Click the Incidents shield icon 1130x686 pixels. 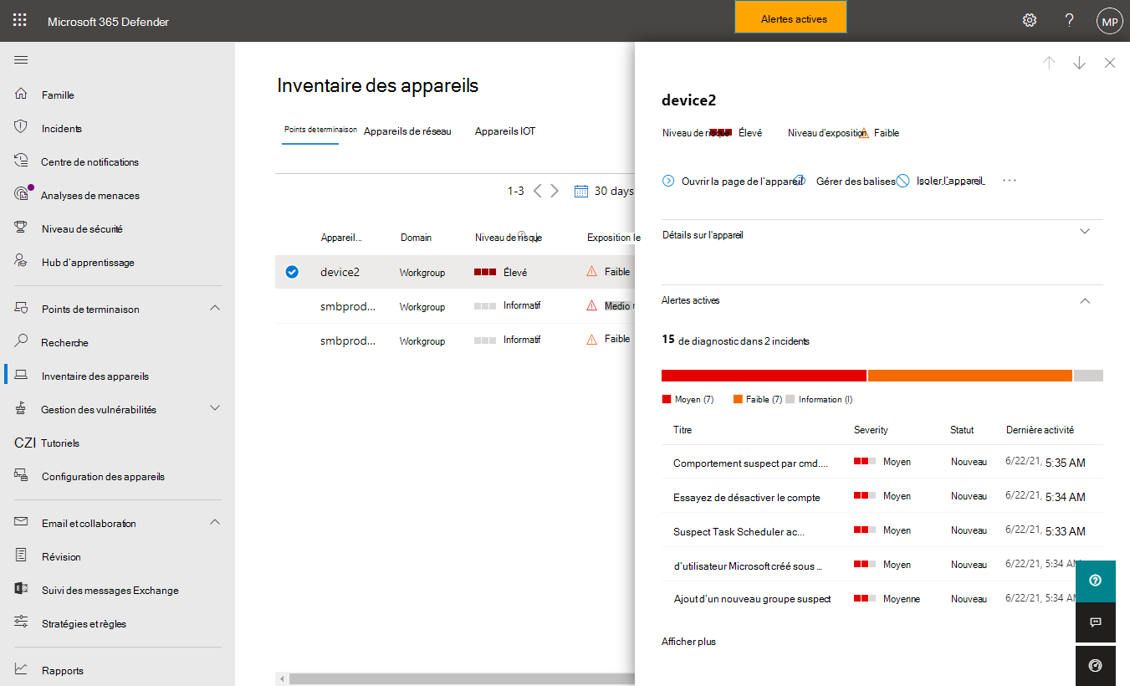click(22, 128)
